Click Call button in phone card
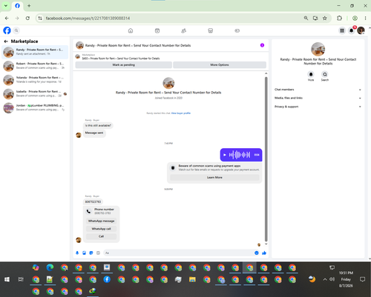Screen dimensions: 371x297 tap(101, 236)
